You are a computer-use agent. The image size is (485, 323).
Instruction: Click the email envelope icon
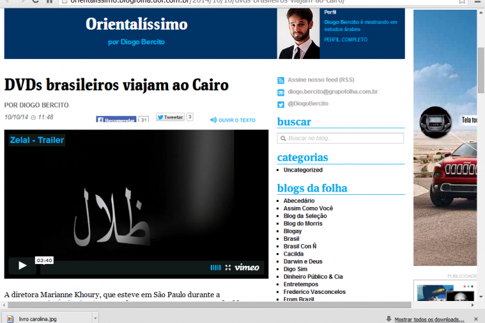(281, 93)
